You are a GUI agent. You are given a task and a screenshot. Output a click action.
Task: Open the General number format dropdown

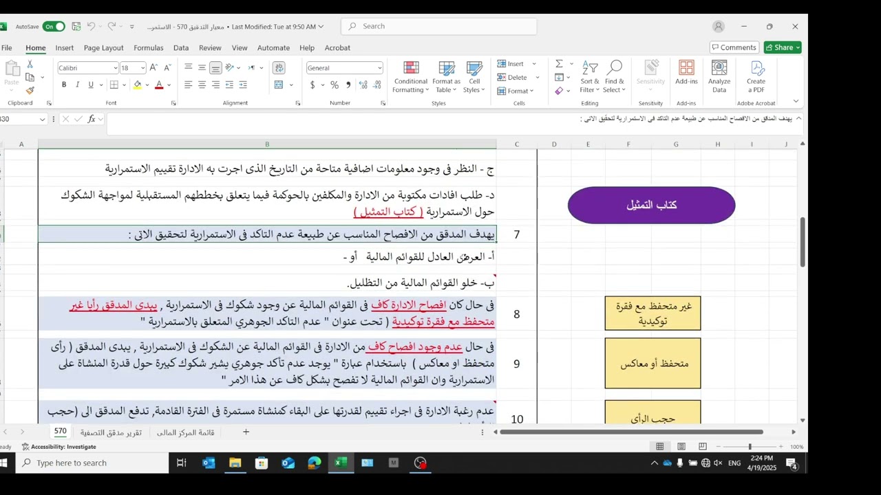pos(379,67)
